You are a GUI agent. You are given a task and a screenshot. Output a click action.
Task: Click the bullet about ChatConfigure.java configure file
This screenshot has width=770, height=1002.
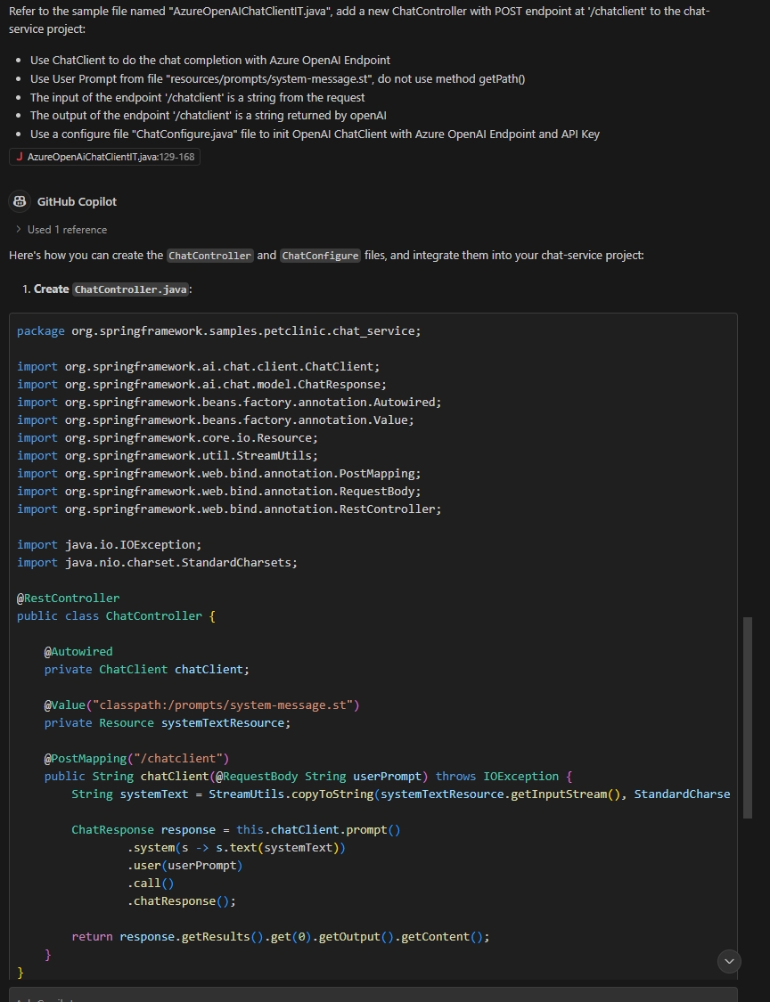click(x=315, y=134)
